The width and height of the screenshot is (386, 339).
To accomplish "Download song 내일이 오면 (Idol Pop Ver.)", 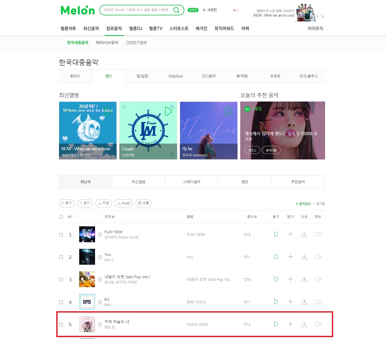I will (x=304, y=279).
